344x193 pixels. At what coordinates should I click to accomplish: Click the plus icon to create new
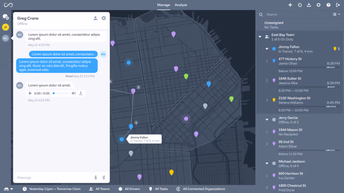(x=290, y=5)
